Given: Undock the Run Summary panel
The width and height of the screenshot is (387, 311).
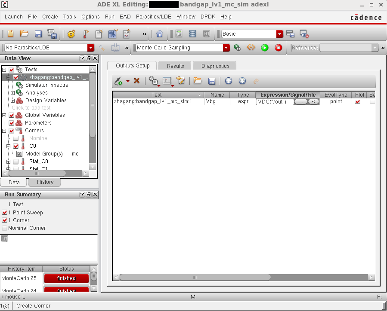Looking at the screenshot, I should (x=89, y=195).
